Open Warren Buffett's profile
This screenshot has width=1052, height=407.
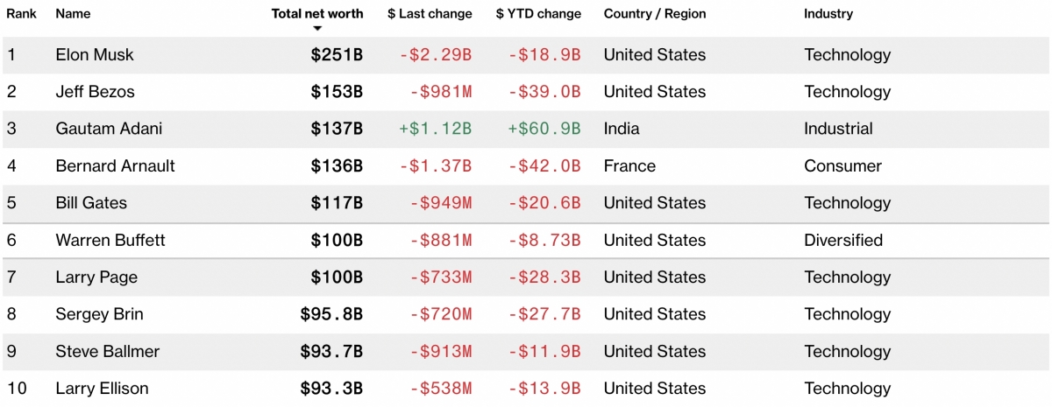(x=110, y=240)
